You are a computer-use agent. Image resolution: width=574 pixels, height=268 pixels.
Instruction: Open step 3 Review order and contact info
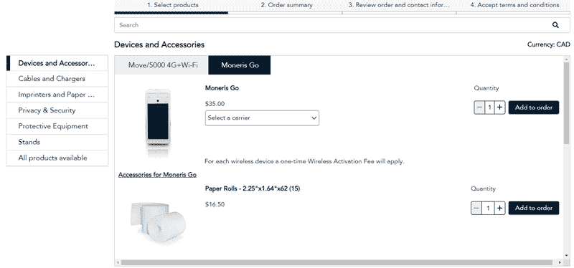pyautogui.click(x=399, y=6)
